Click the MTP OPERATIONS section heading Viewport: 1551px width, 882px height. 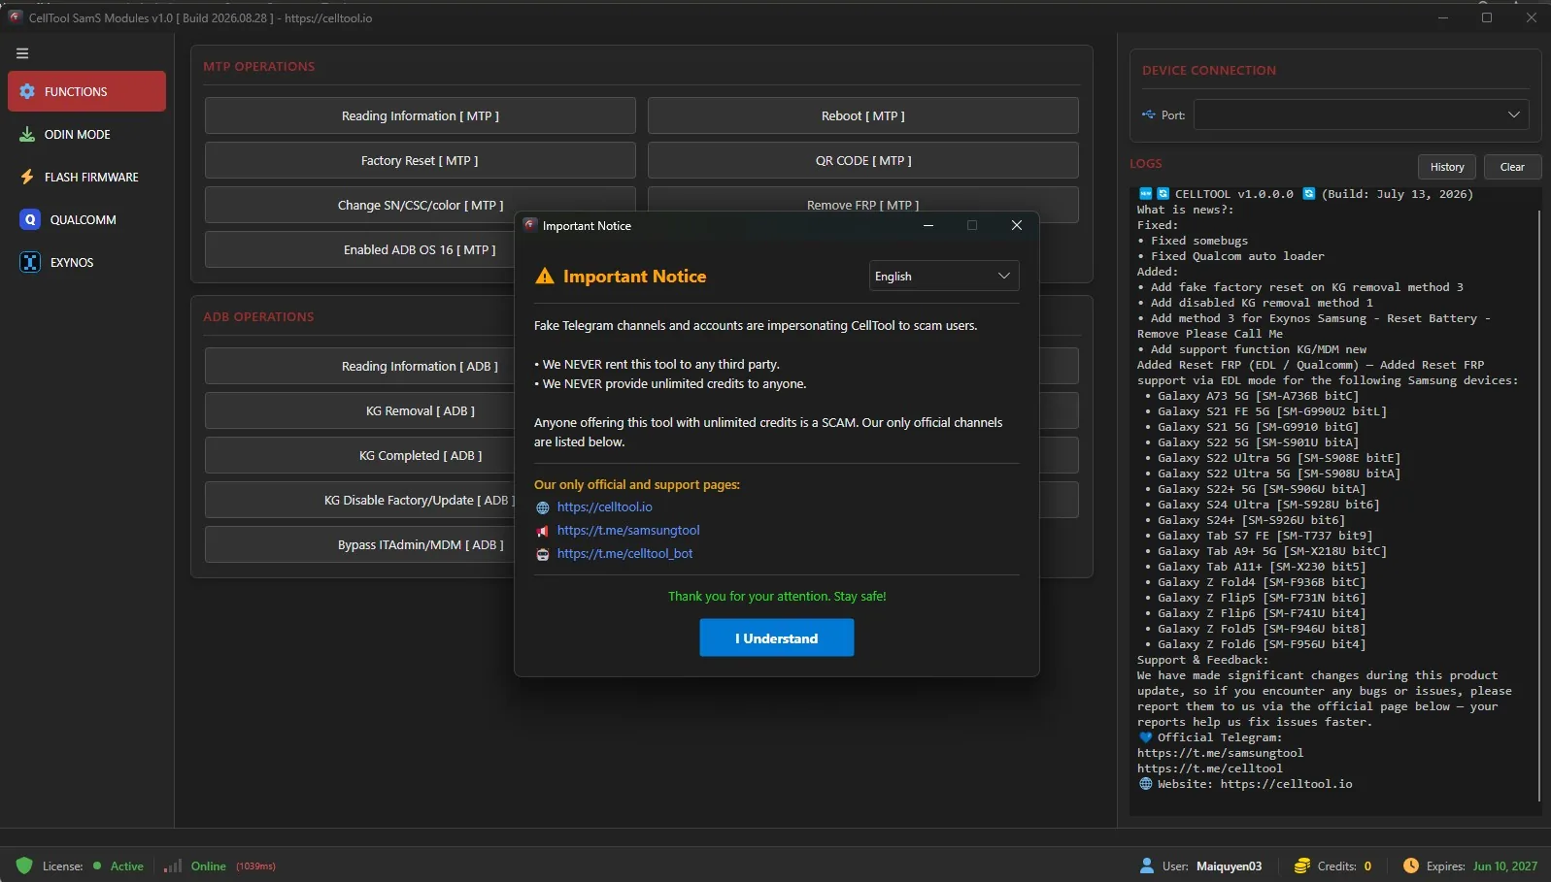[259, 67]
